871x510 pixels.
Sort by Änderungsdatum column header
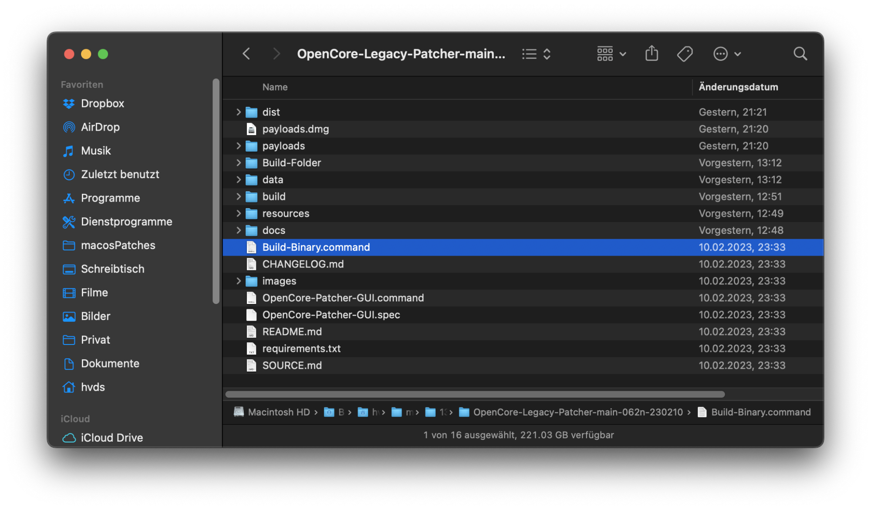tap(738, 87)
